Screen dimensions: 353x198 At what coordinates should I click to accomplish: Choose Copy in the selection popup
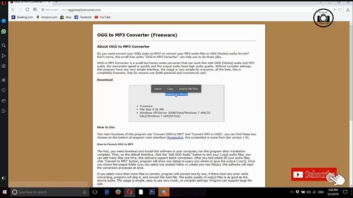click(x=170, y=89)
